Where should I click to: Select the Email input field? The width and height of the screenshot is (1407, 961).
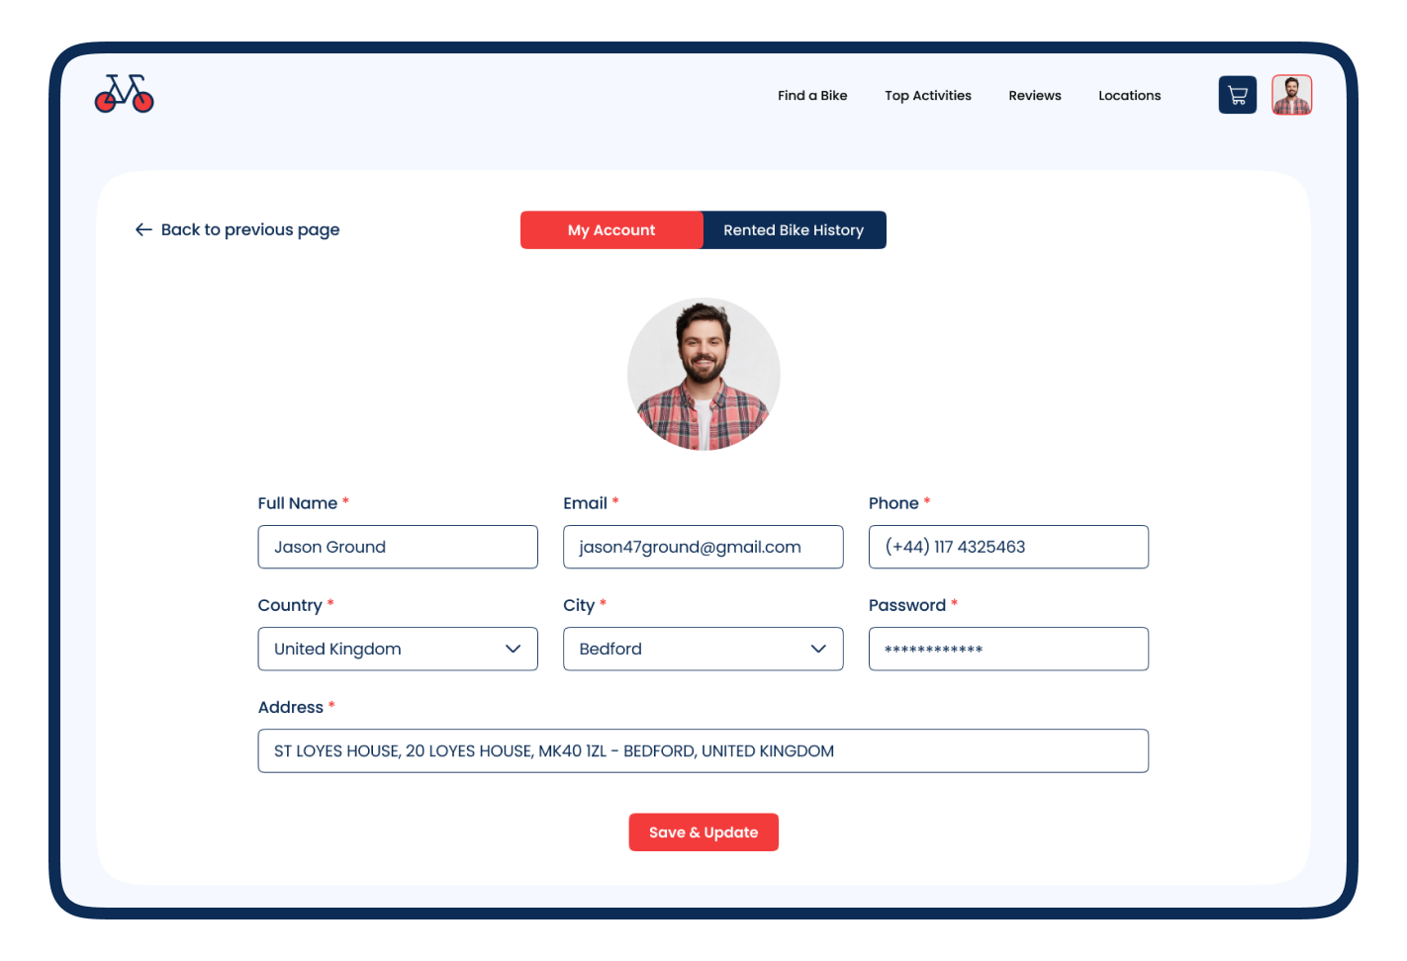point(703,547)
